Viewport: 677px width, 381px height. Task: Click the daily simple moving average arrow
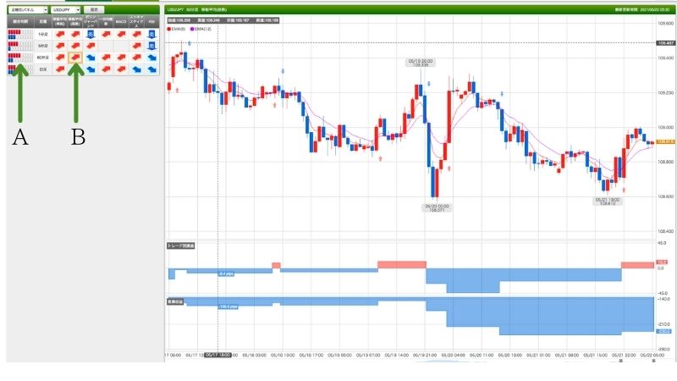click(59, 69)
